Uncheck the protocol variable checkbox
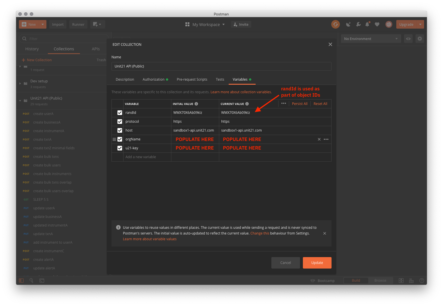443x306 pixels. [x=120, y=122]
